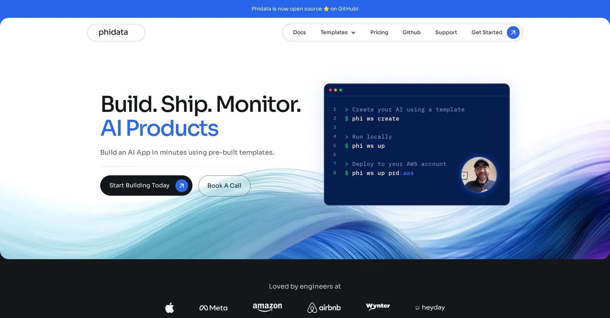Open the Github link
The height and width of the screenshot is (318, 610).
point(412,32)
